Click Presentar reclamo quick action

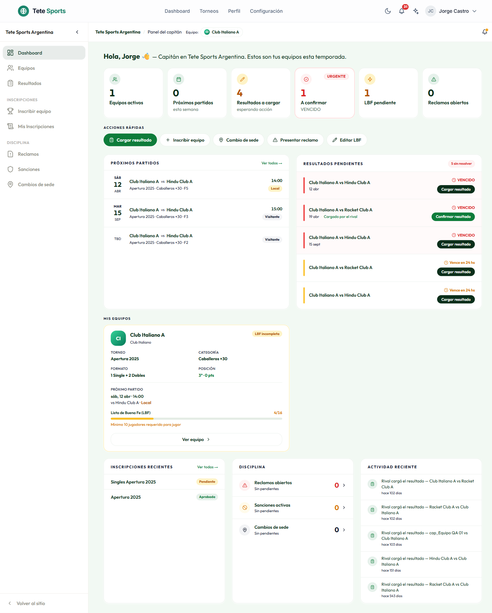coord(295,140)
